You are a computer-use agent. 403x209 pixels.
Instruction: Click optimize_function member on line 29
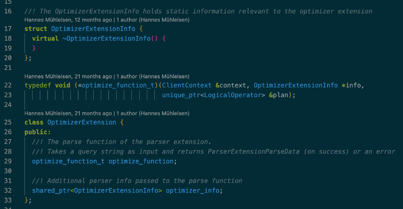141,161
